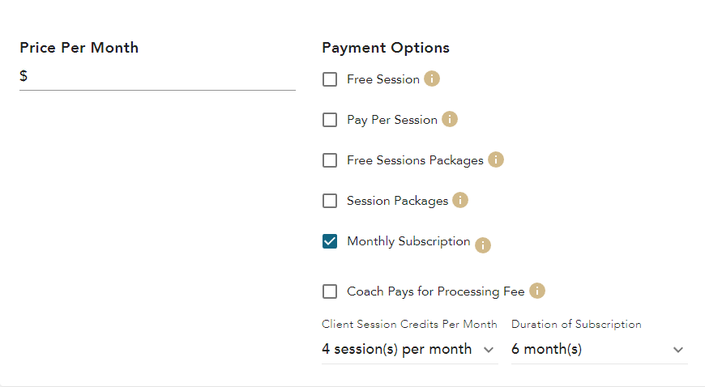Open Client Session Credits Per Month dropdown

(397, 350)
